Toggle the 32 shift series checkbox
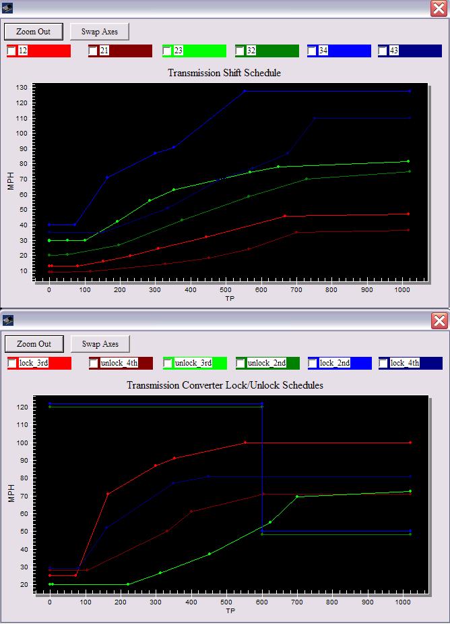The height and width of the screenshot is (624, 450). pos(240,51)
